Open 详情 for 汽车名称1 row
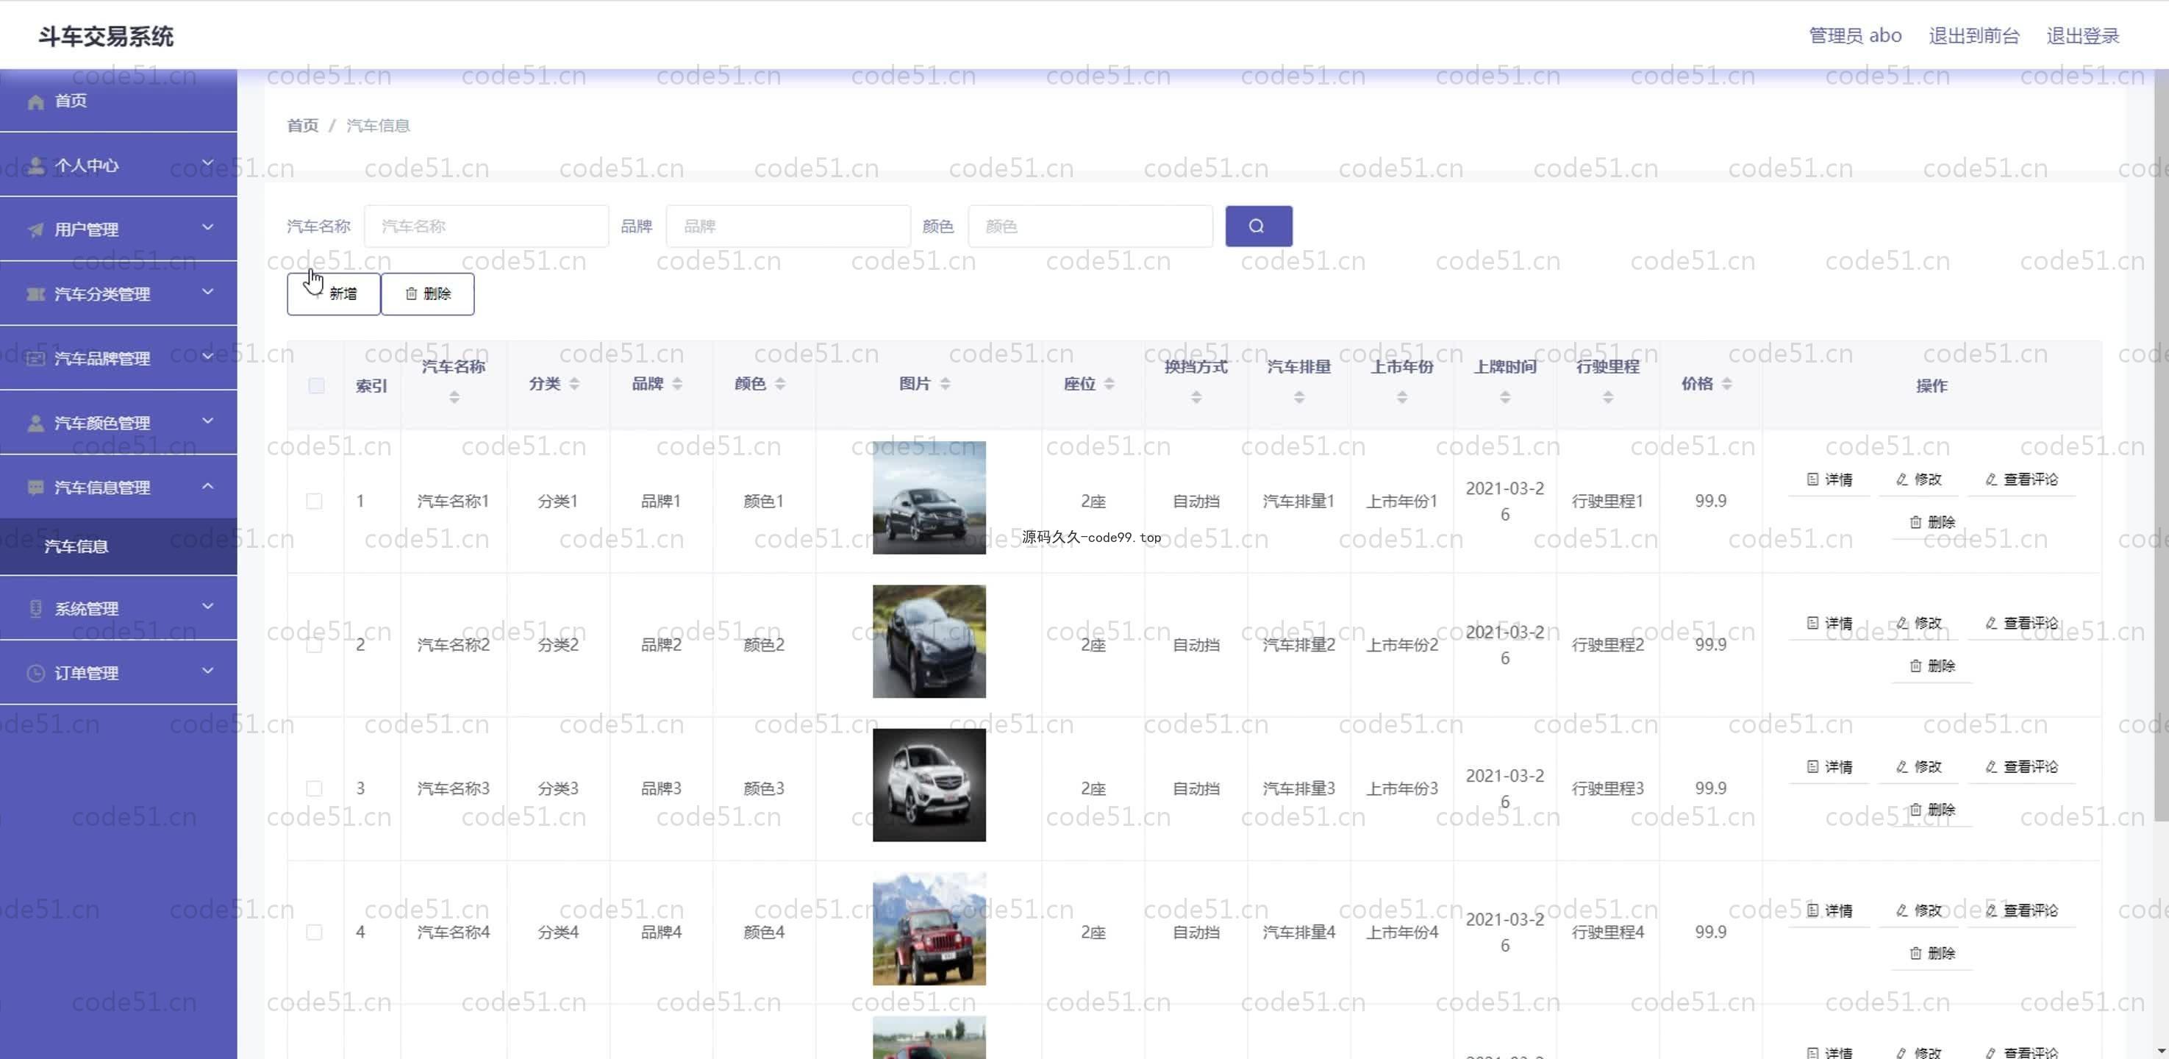Viewport: 2169px width, 1059px height. [1829, 480]
